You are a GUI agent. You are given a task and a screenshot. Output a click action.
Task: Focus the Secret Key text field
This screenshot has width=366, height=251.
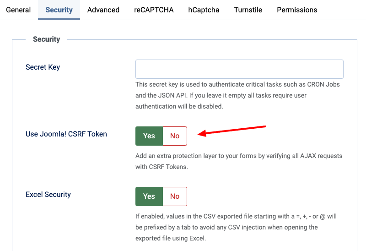pos(239,69)
